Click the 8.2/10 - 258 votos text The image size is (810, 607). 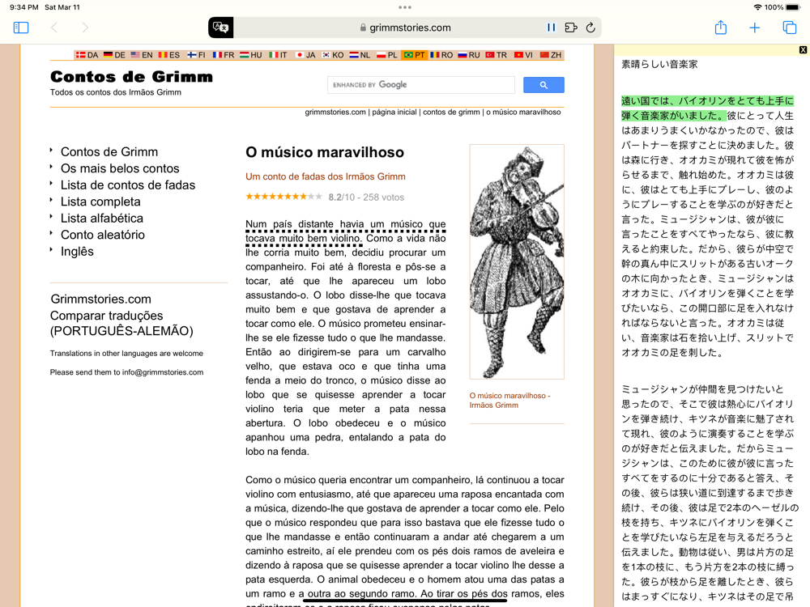click(366, 197)
